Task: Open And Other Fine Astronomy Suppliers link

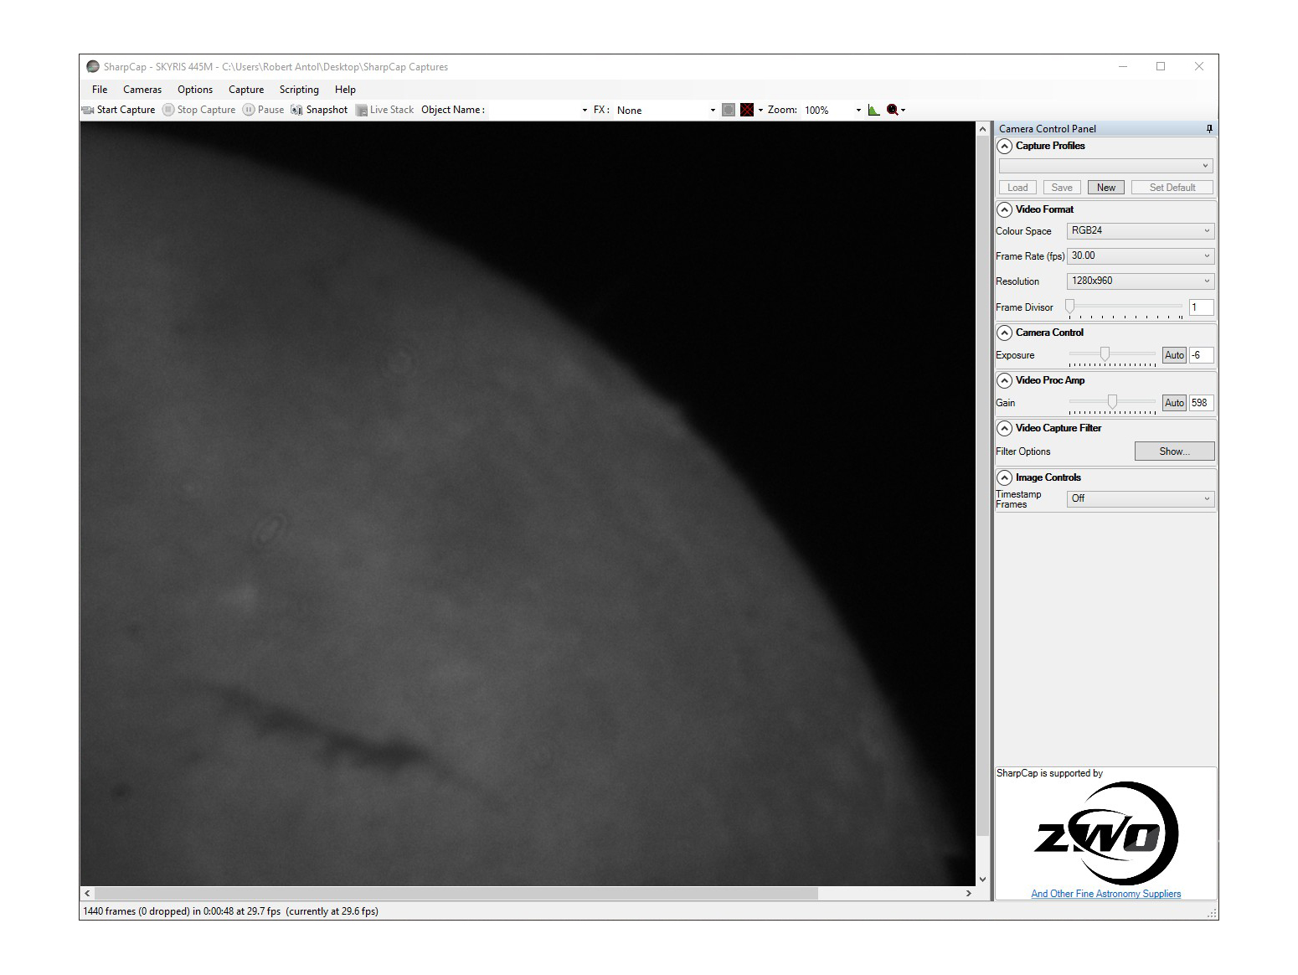Action: 1106,894
